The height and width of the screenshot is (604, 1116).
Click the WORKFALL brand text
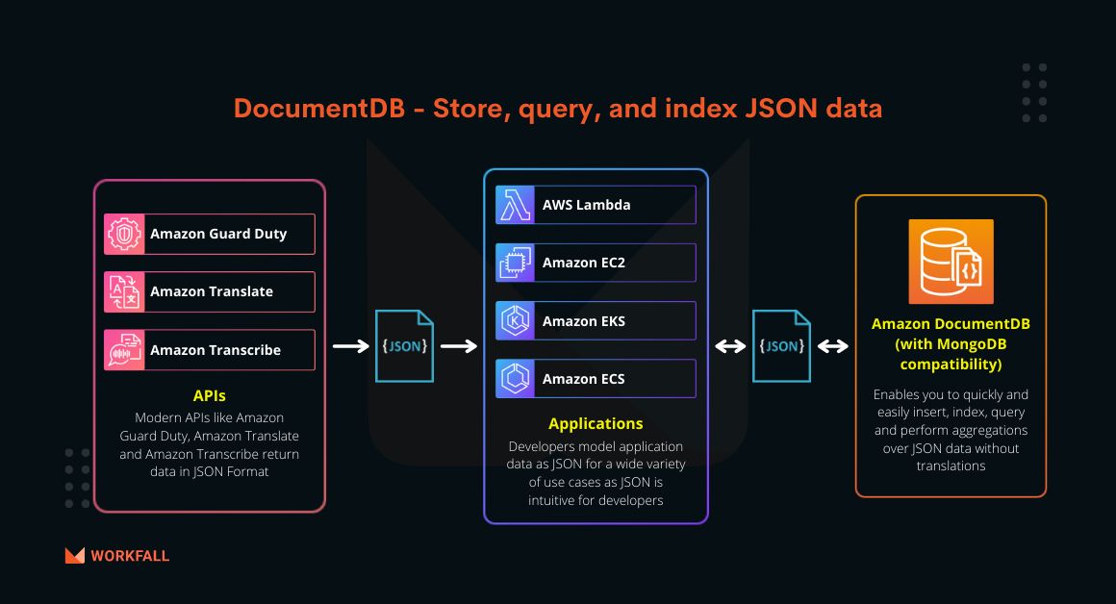tap(130, 556)
